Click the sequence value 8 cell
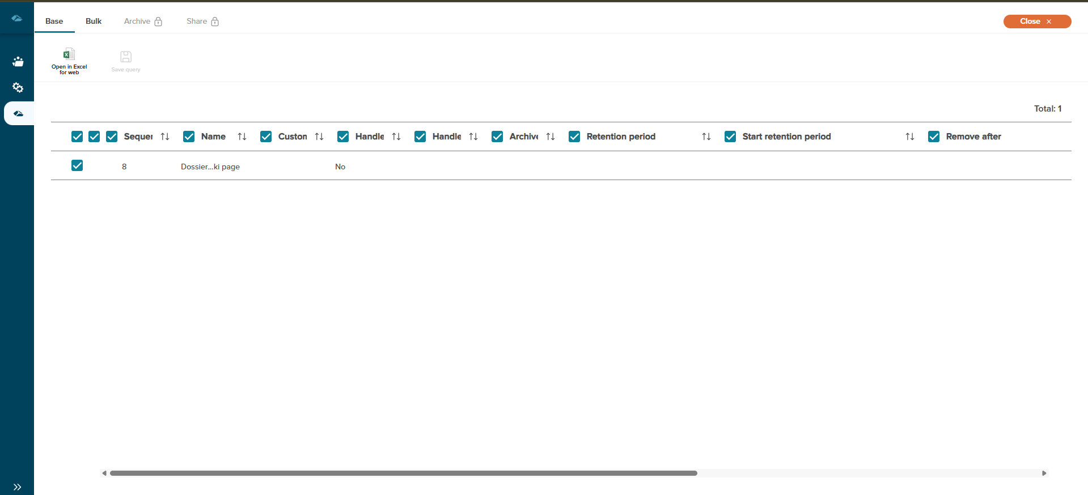This screenshot has width=1088, height=495. tap(124, 167)
